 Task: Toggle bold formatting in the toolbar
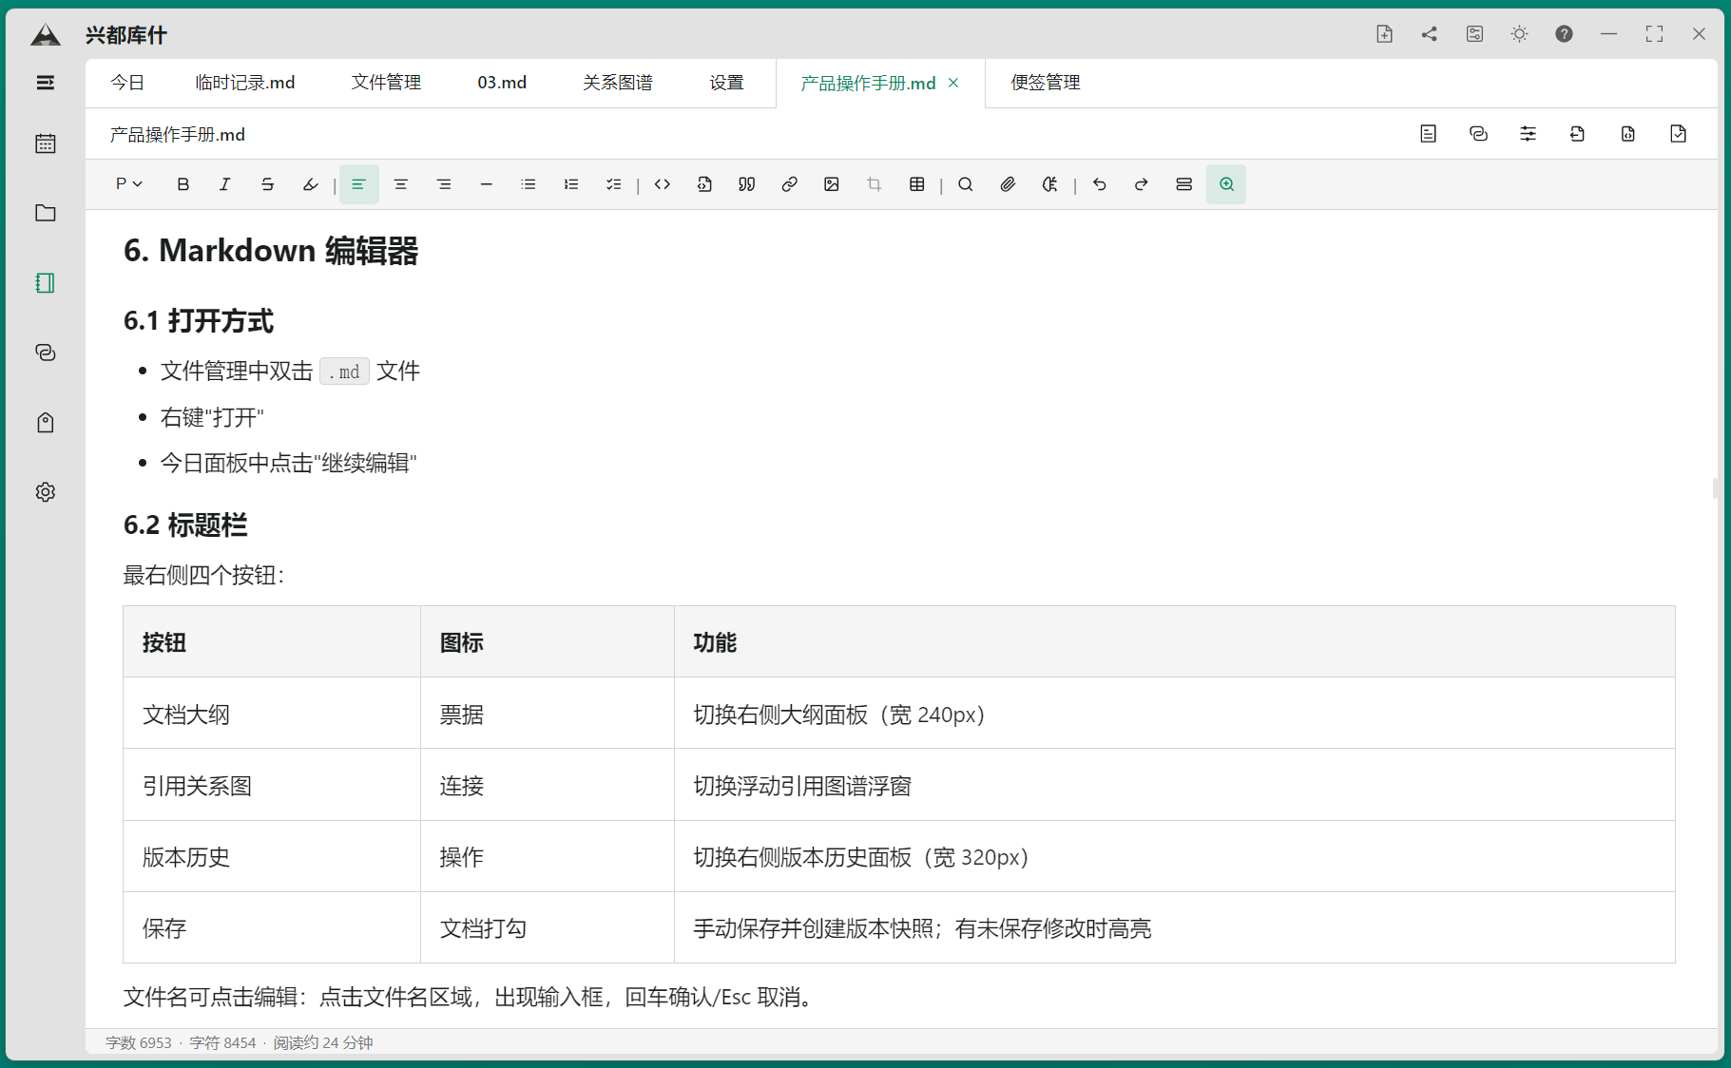(x=183, y=184)
